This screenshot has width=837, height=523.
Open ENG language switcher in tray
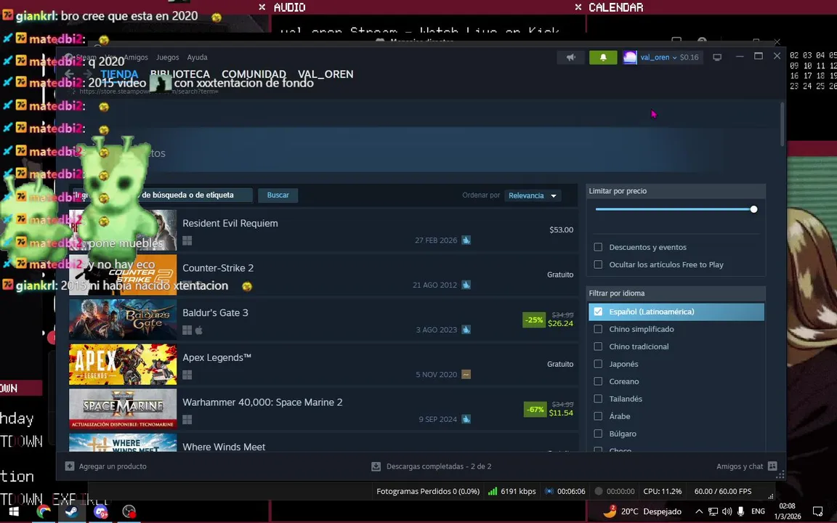coord(758,511)
